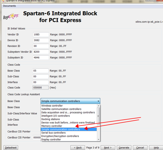Screen dimensions: 163x150
Task: Click Revision ID range text 00..FF
Action: [58, 46]
